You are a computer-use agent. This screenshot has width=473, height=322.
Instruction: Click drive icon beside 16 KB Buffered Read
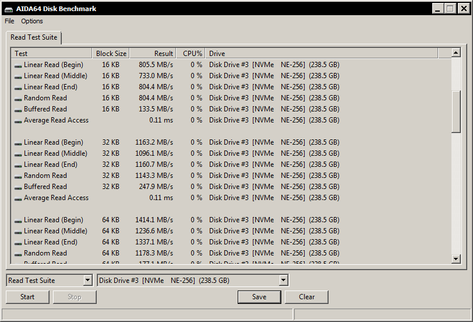click(18, 110)
